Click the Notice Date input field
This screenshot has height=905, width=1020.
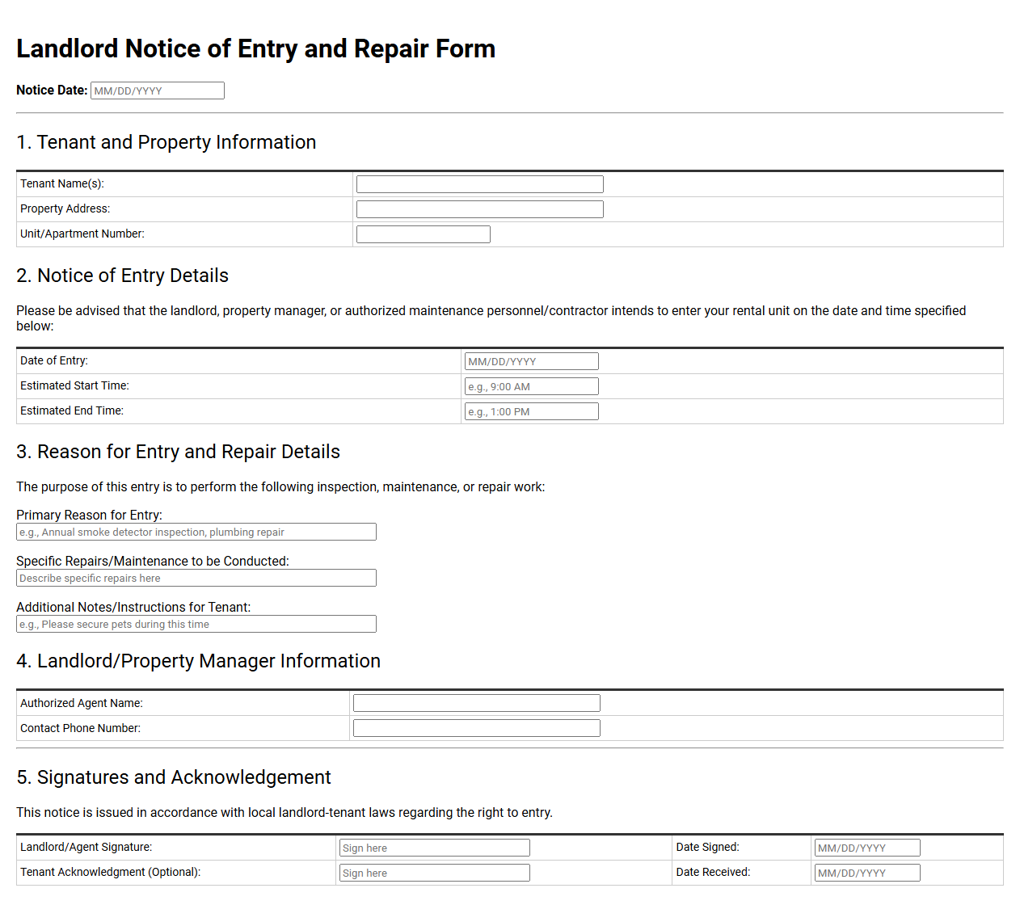tap(158, 90)
